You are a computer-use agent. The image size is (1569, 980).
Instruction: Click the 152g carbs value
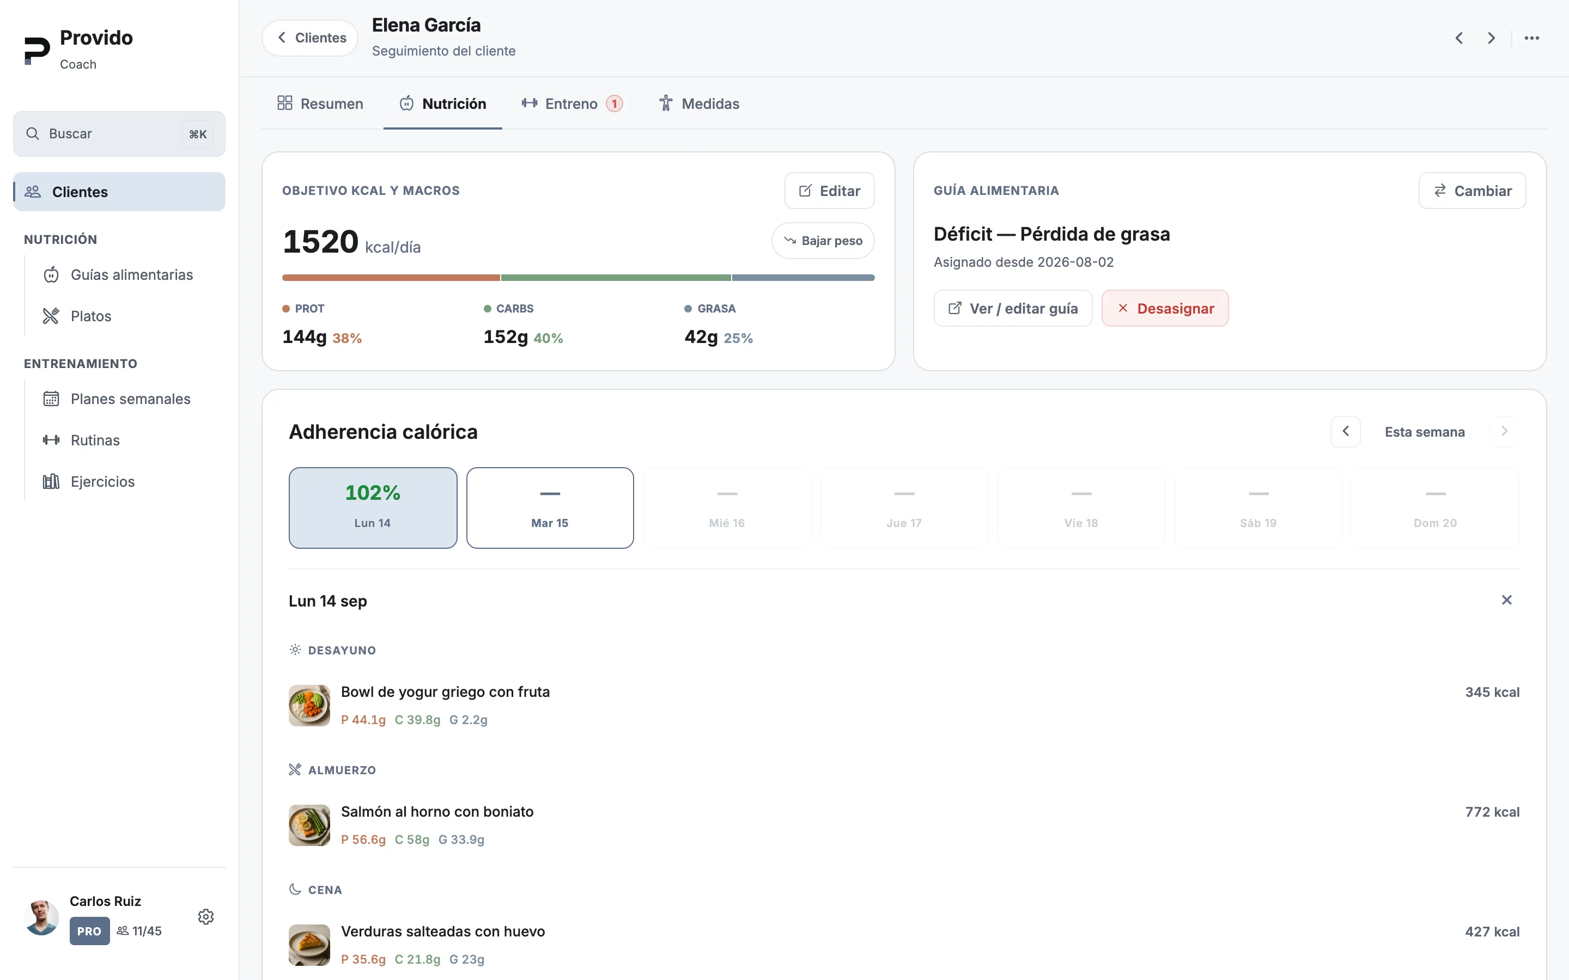506,337
